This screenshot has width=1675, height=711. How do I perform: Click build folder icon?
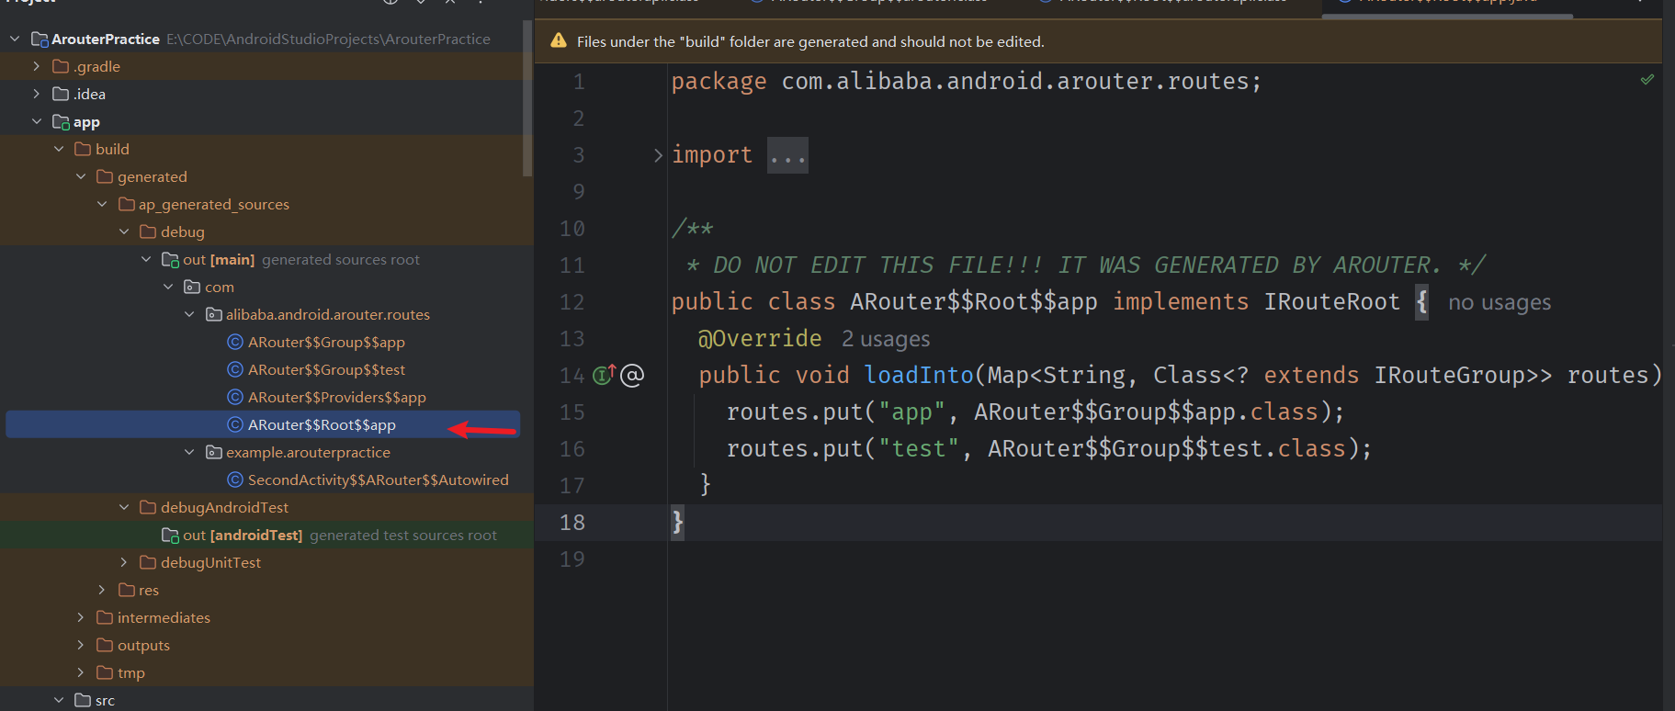click(x=83, y=149)
